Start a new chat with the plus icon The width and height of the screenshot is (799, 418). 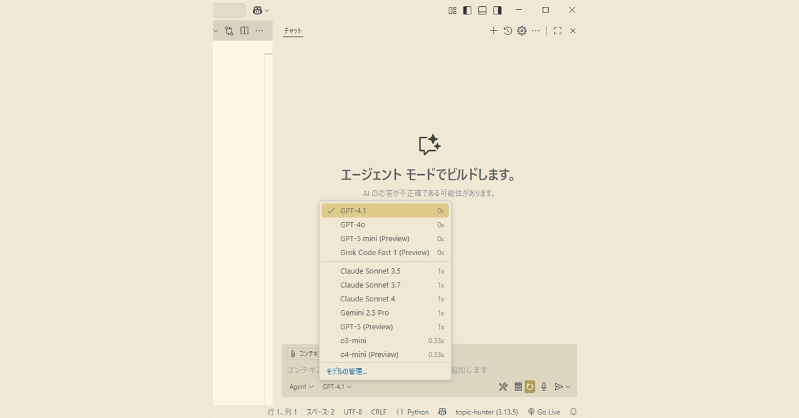(x=493, y=30)
